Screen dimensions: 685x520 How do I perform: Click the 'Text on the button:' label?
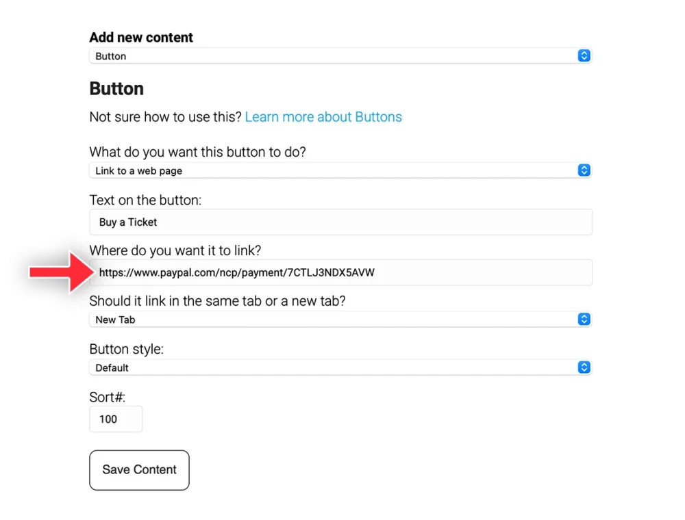point(145,200)
